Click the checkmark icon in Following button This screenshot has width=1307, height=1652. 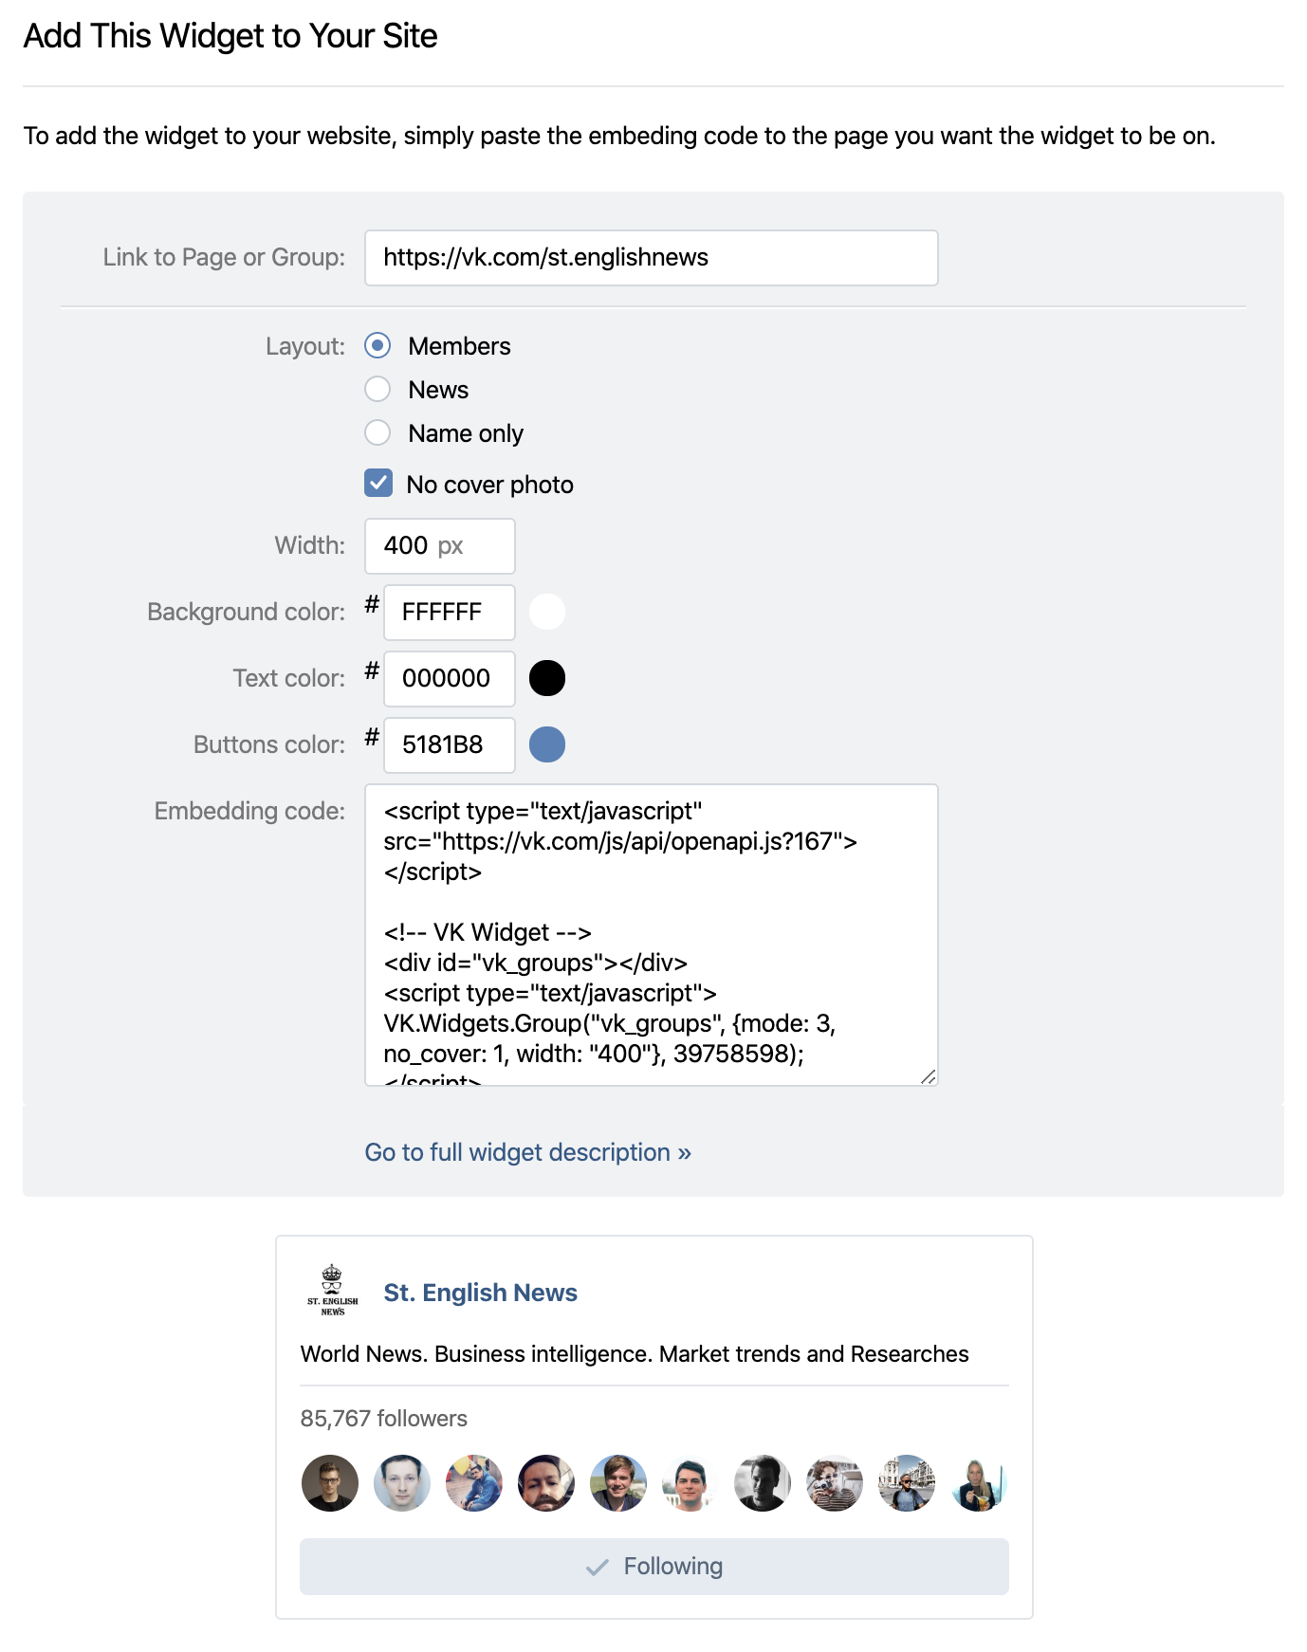[x=597, y=1567]
